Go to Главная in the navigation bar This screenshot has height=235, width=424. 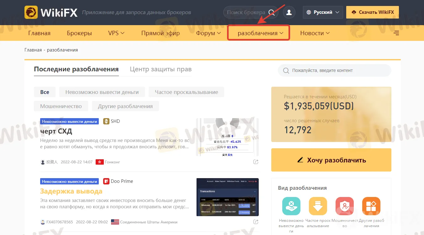(x=39, y=33)
